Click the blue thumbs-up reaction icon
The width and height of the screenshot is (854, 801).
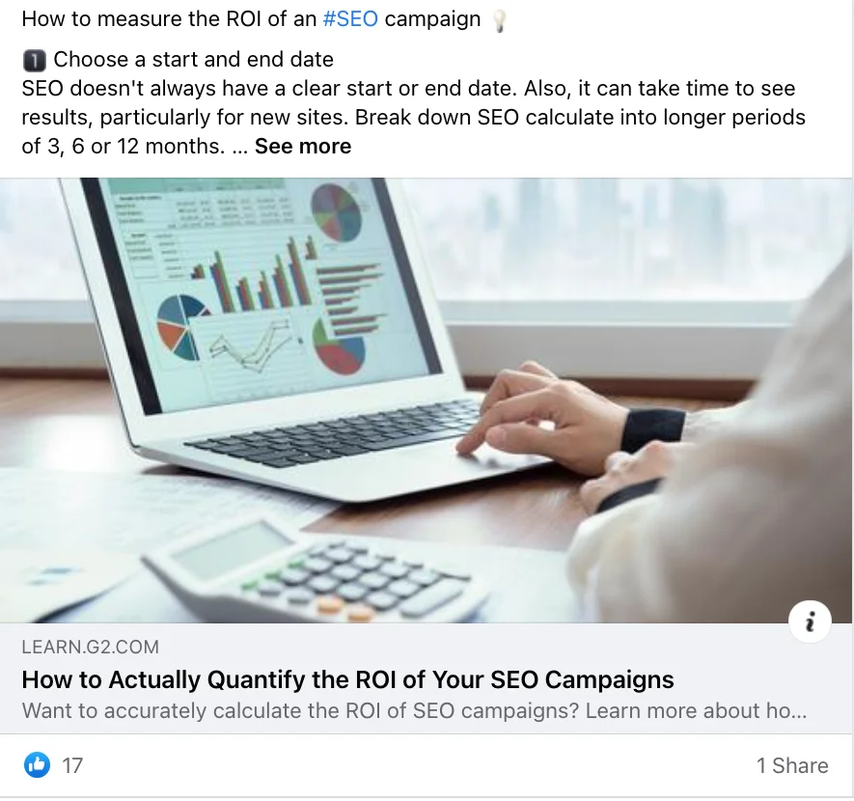point(37,765)
